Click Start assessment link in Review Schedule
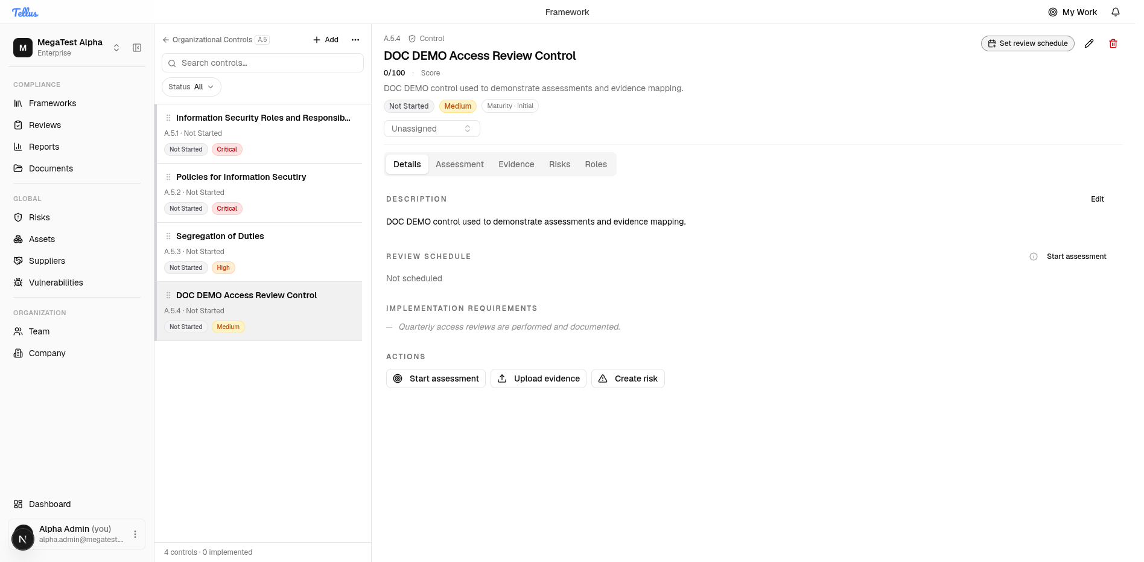 point(1076,257)
